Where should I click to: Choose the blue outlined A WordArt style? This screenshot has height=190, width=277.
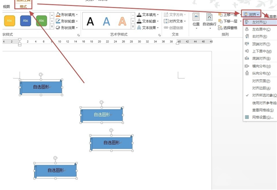(x=106, y=21)
